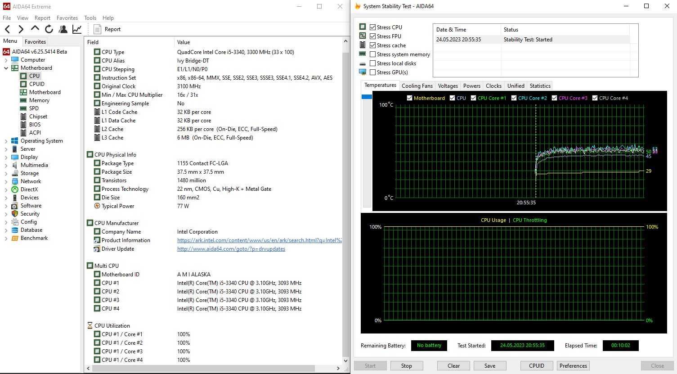
Task: Switch to the Cooling Fans tab
Action: 417,86
